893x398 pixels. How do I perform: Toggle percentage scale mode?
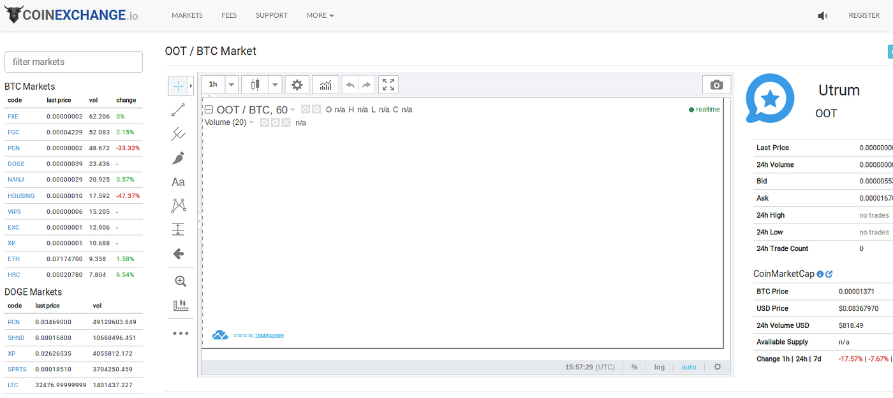635,367
